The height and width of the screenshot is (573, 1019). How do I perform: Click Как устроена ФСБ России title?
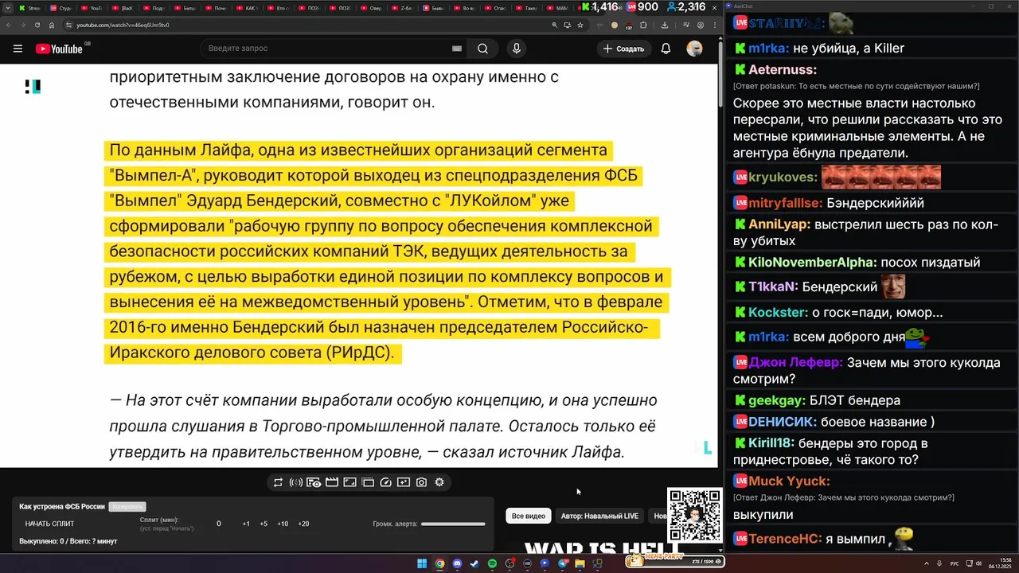pyautogui.click(x=62, y=506)
